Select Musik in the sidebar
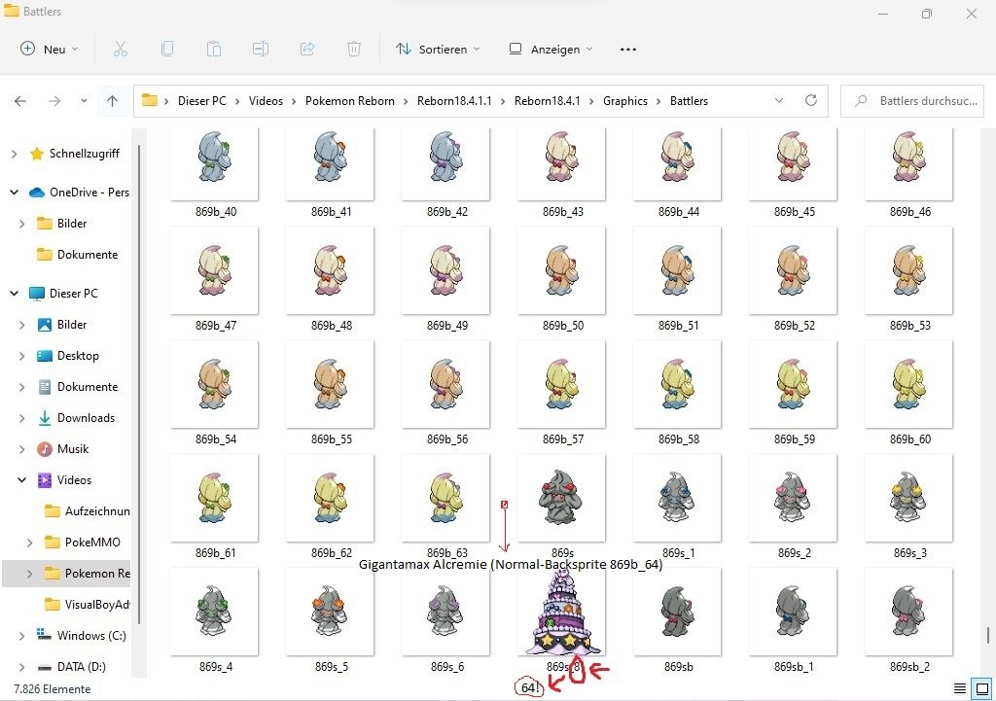 (x=63, y=449)
